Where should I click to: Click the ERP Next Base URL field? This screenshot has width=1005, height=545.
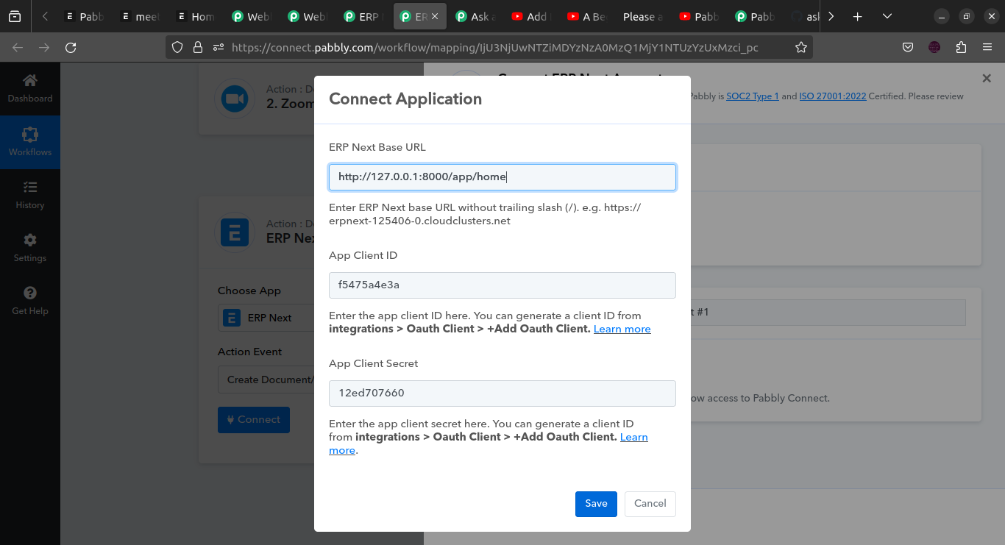pyautogui.click(x=502, y=177)
